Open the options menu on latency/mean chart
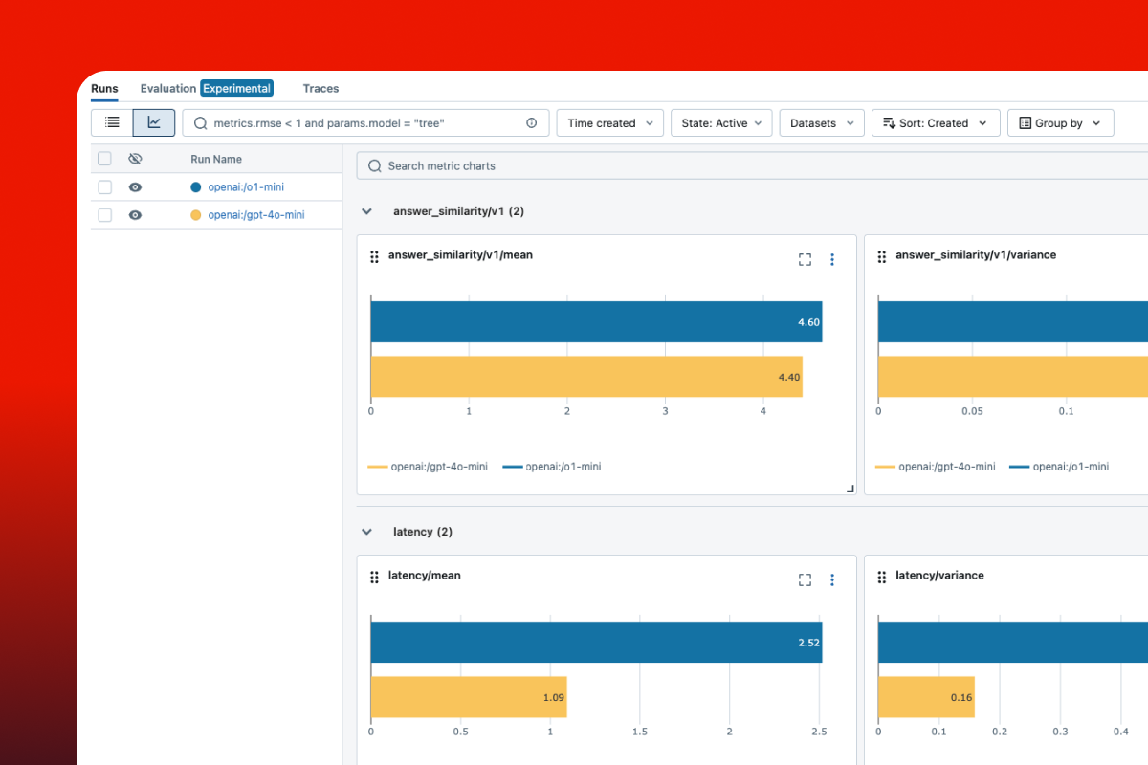The width and height of the screenshot is (1148, 765). (x=832, y=579)
